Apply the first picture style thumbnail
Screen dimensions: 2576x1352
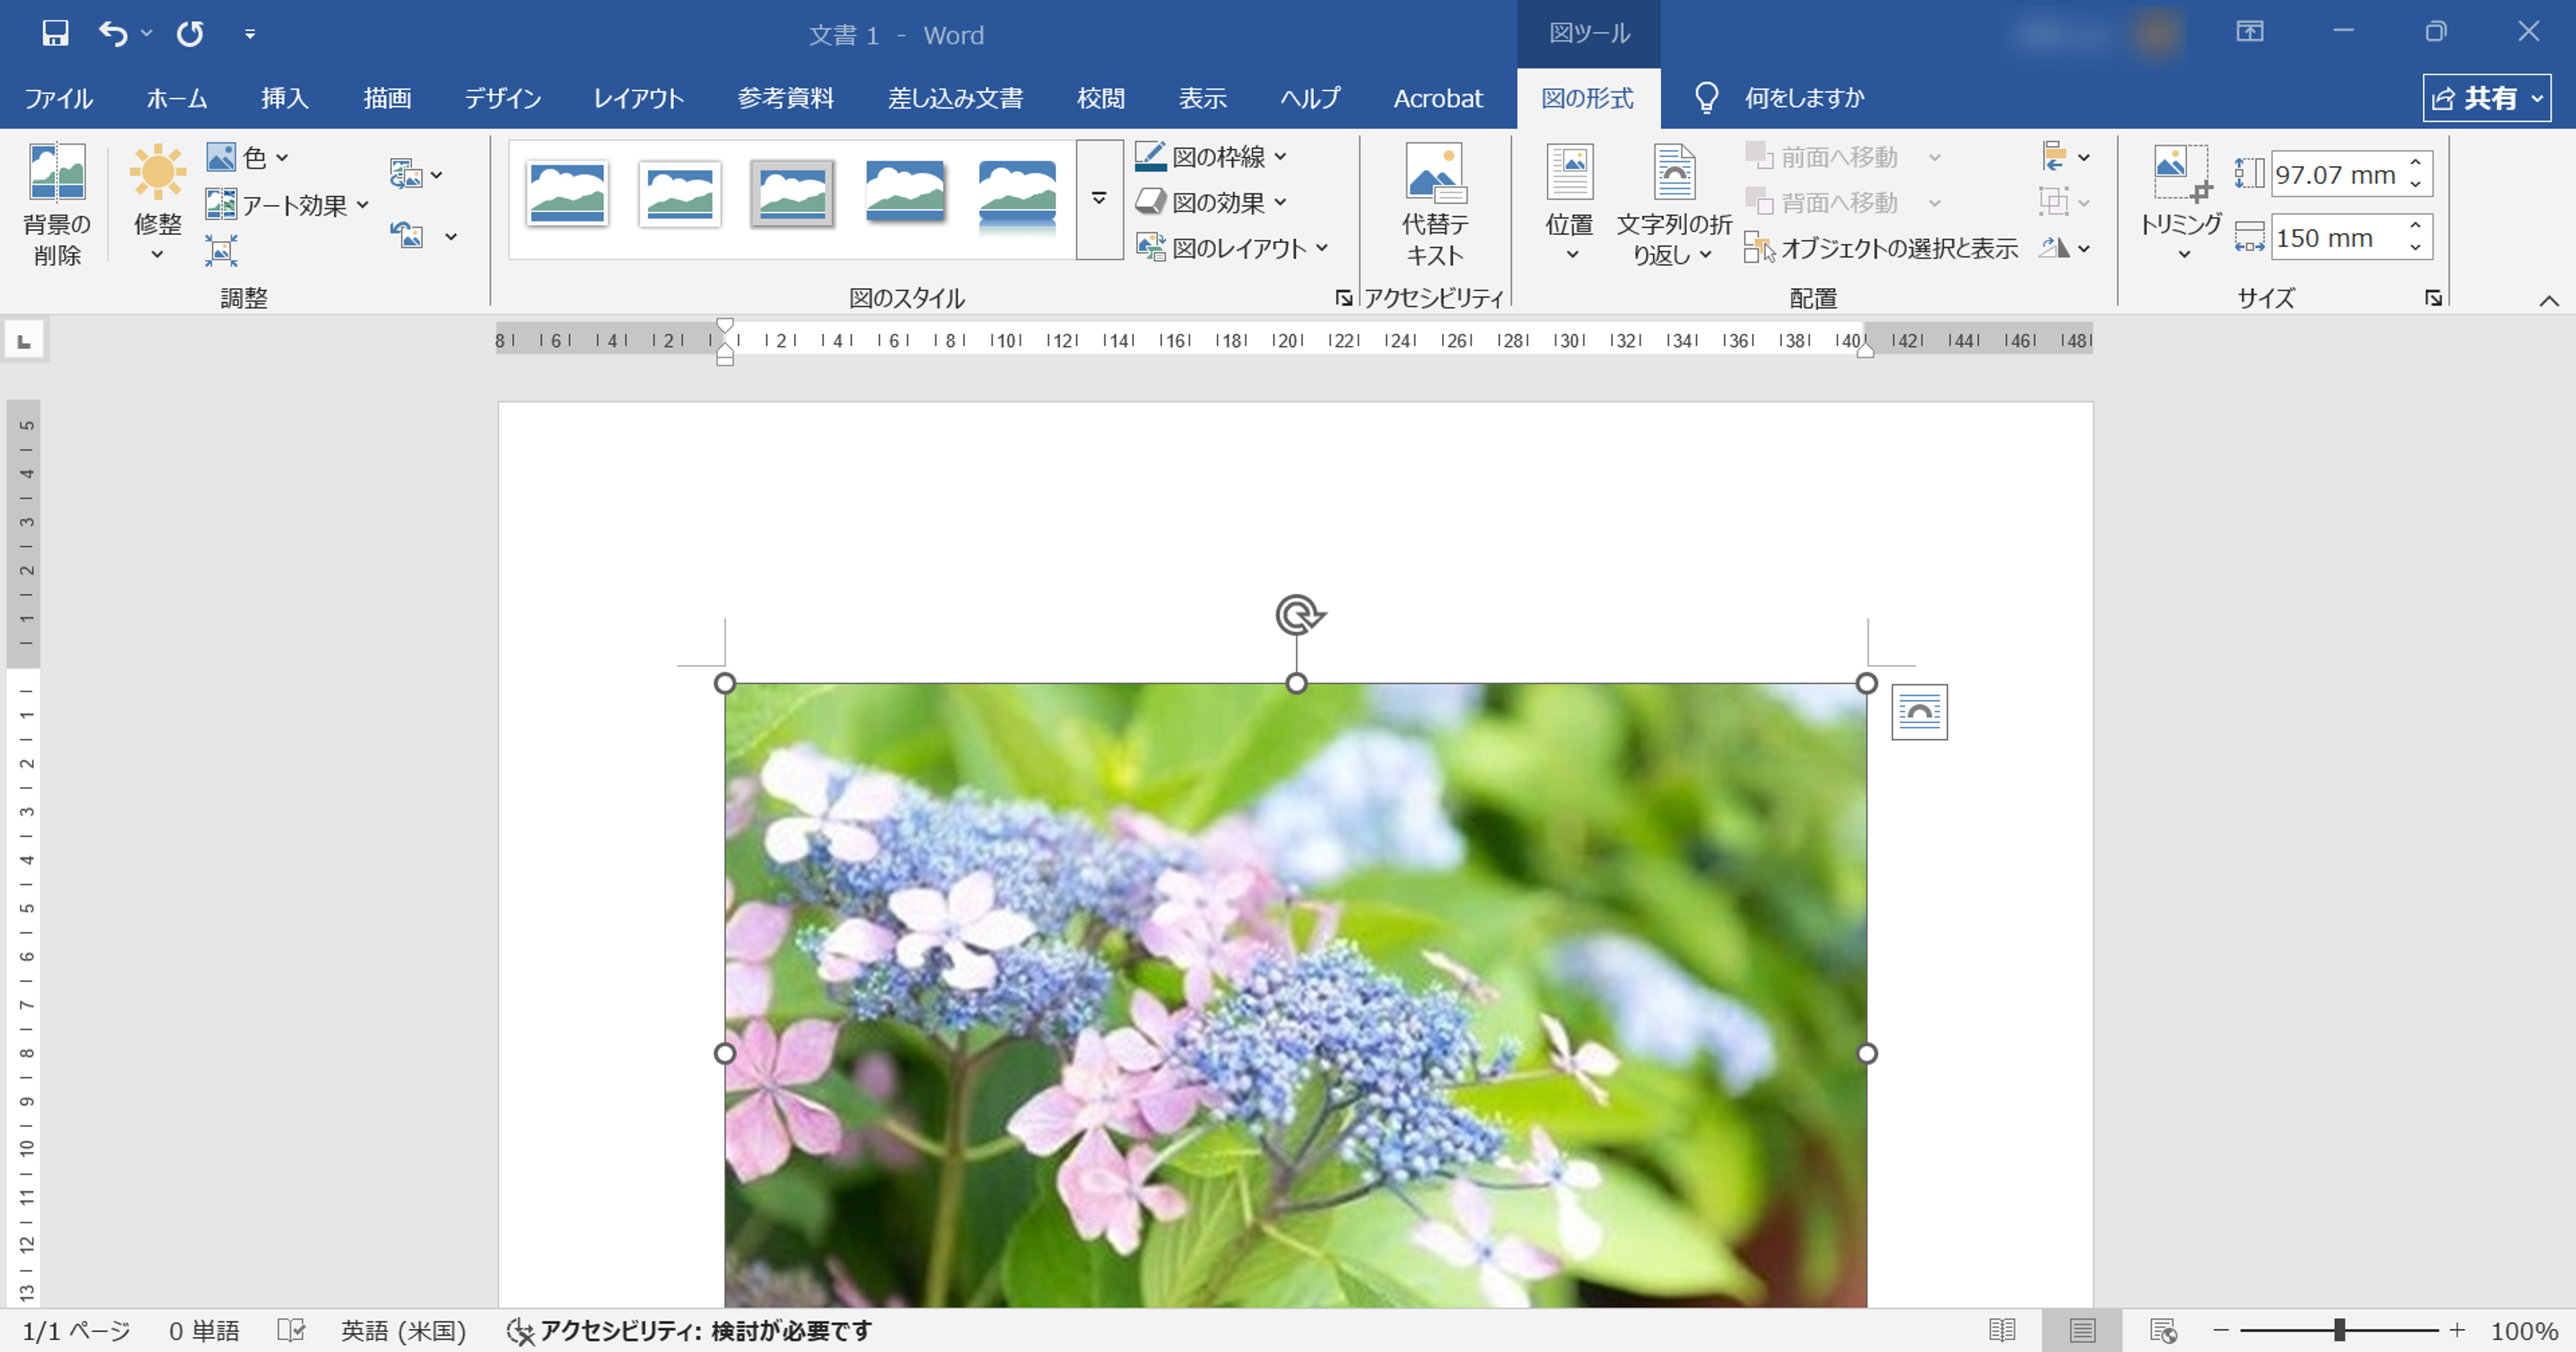[567, 194]
